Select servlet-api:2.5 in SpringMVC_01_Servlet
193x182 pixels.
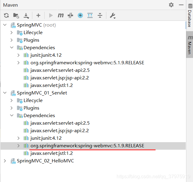60,123
